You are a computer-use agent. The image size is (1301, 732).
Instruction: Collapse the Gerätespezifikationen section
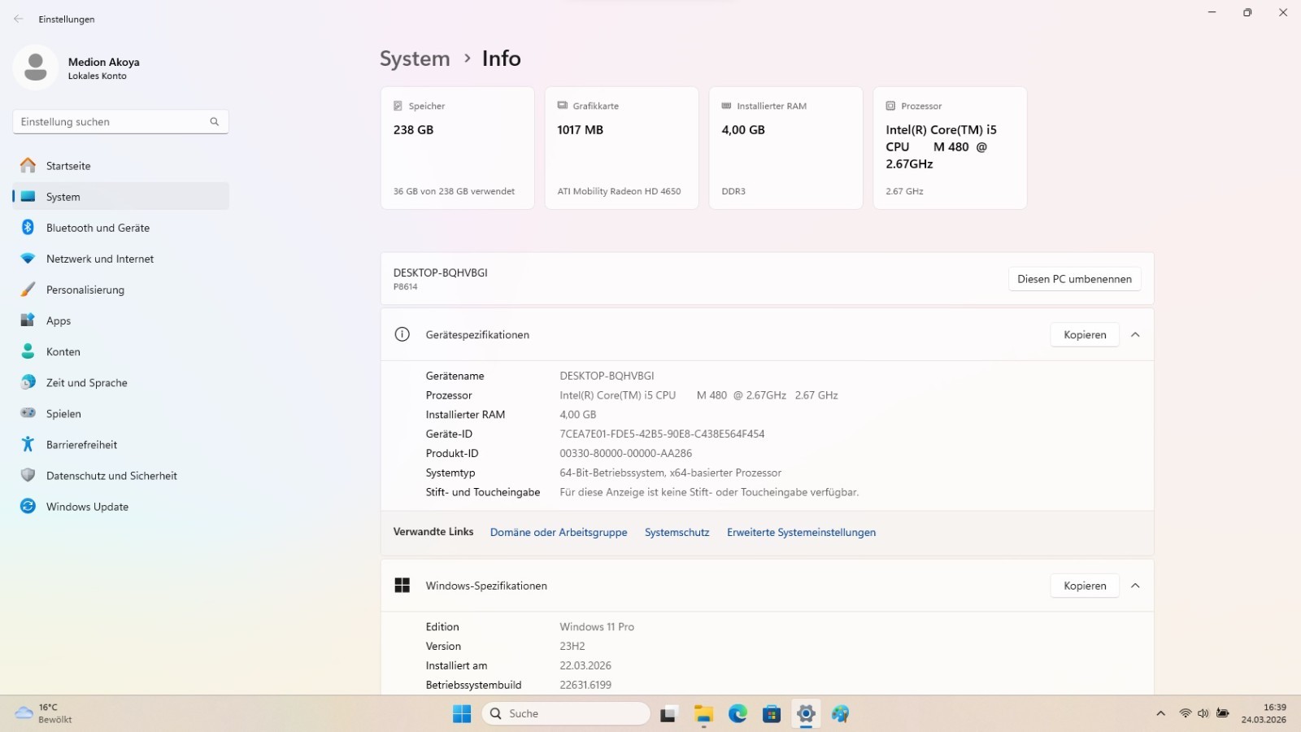[x=1135, y=335]
